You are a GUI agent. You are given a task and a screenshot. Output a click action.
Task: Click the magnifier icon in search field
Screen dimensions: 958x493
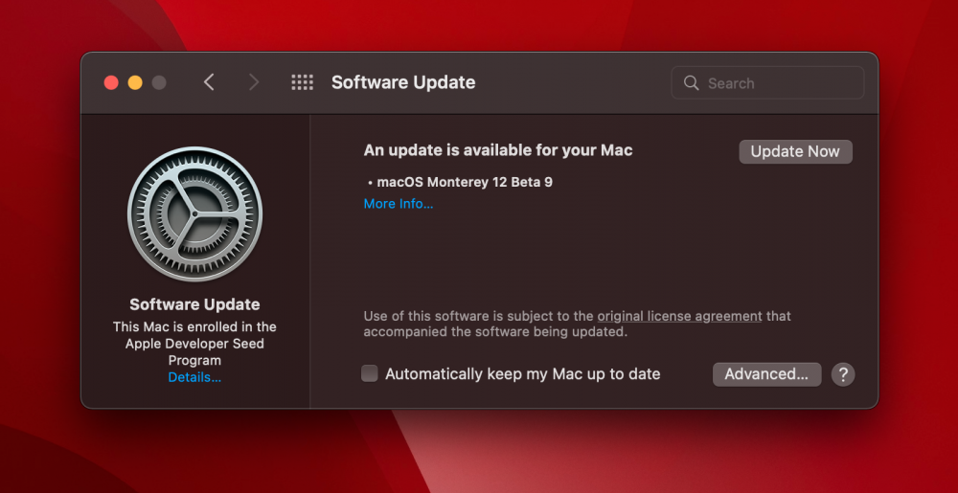[691, 83]
